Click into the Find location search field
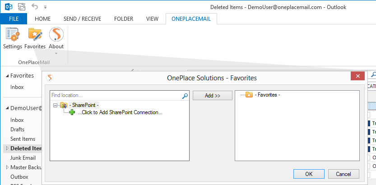376x185 pixels. tap(115, 96)
